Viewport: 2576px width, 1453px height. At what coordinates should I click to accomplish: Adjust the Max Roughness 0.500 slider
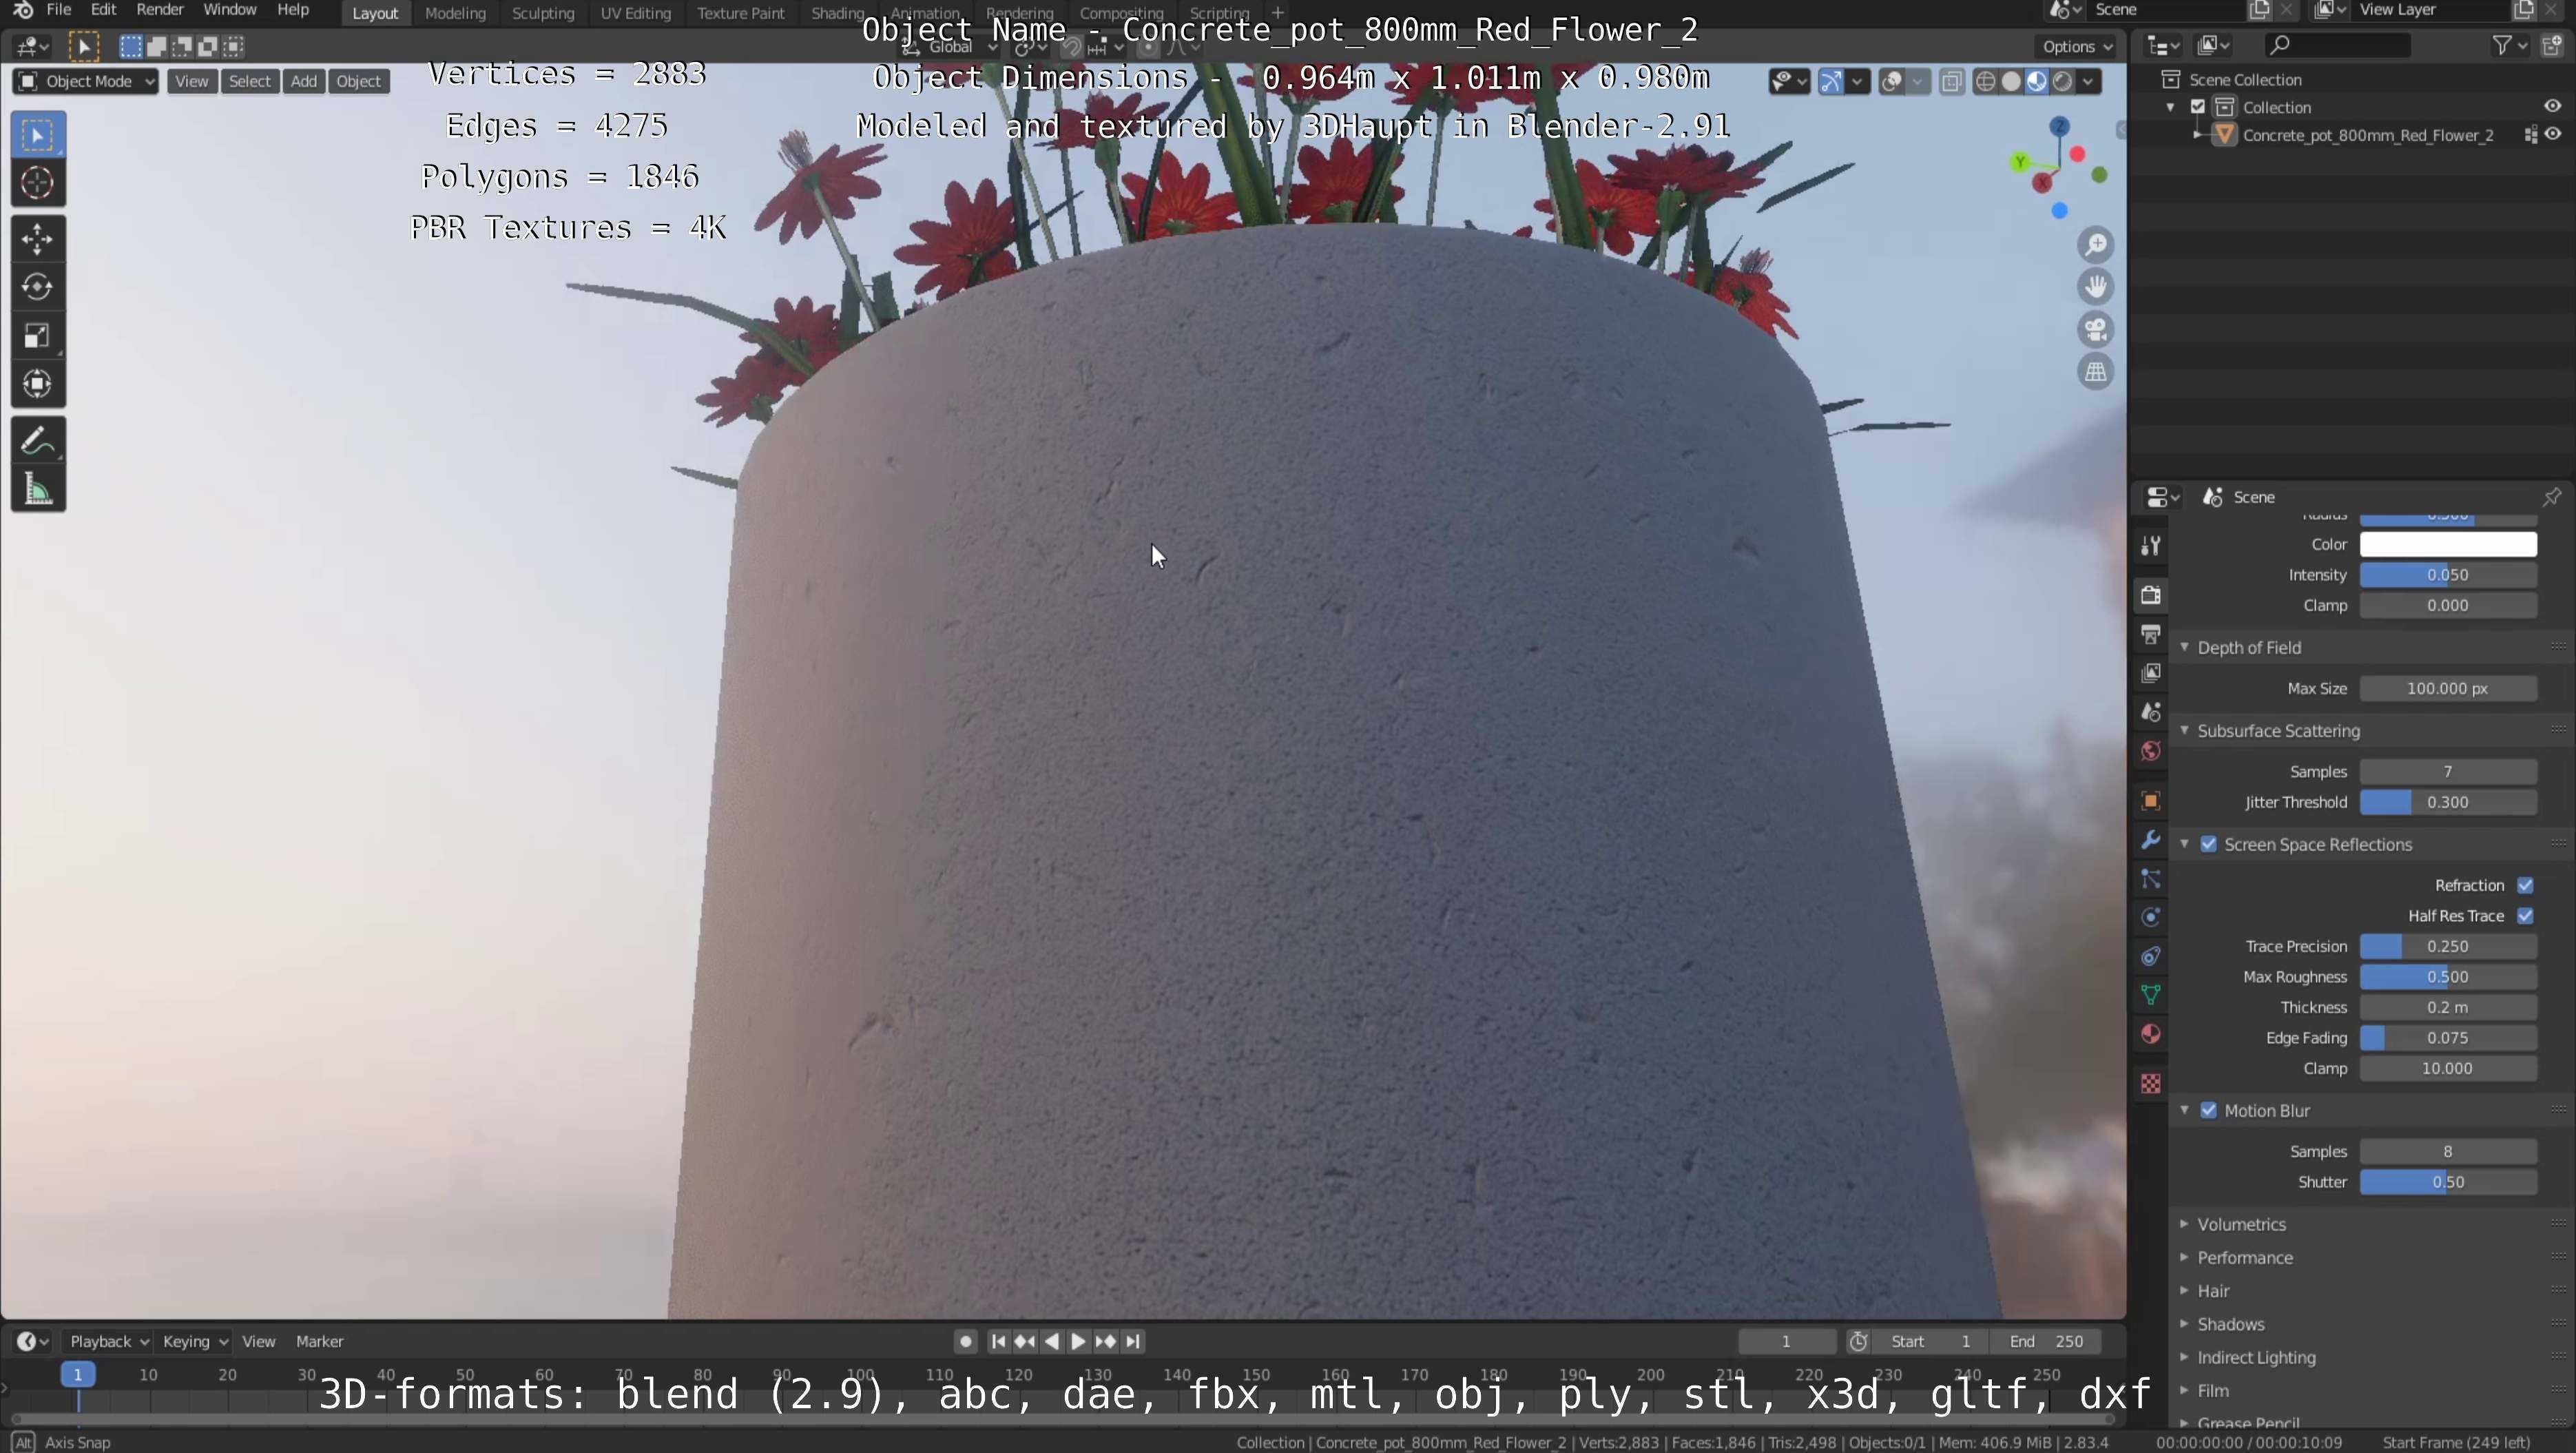coord(2447,977)
